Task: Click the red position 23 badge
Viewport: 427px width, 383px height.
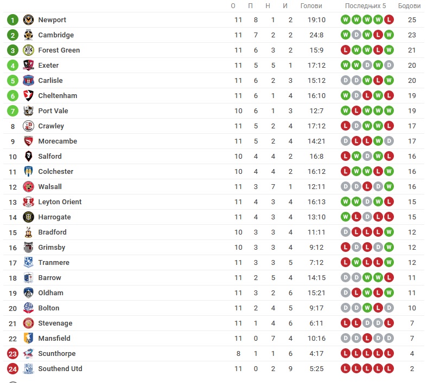Action: [x=12, y=354]
